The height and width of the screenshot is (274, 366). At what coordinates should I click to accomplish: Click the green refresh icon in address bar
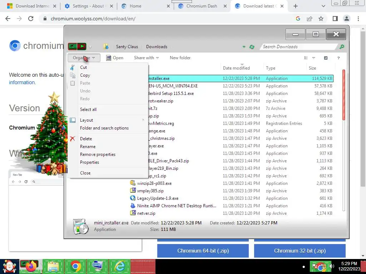pyautogui.click(x=252, y=47)
